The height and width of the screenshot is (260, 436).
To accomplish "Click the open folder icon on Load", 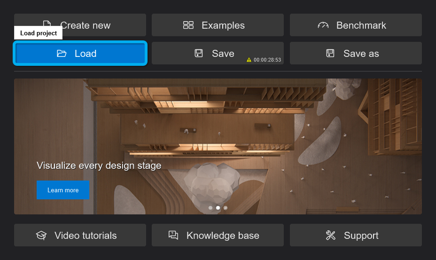I will [x=62, y=54].
